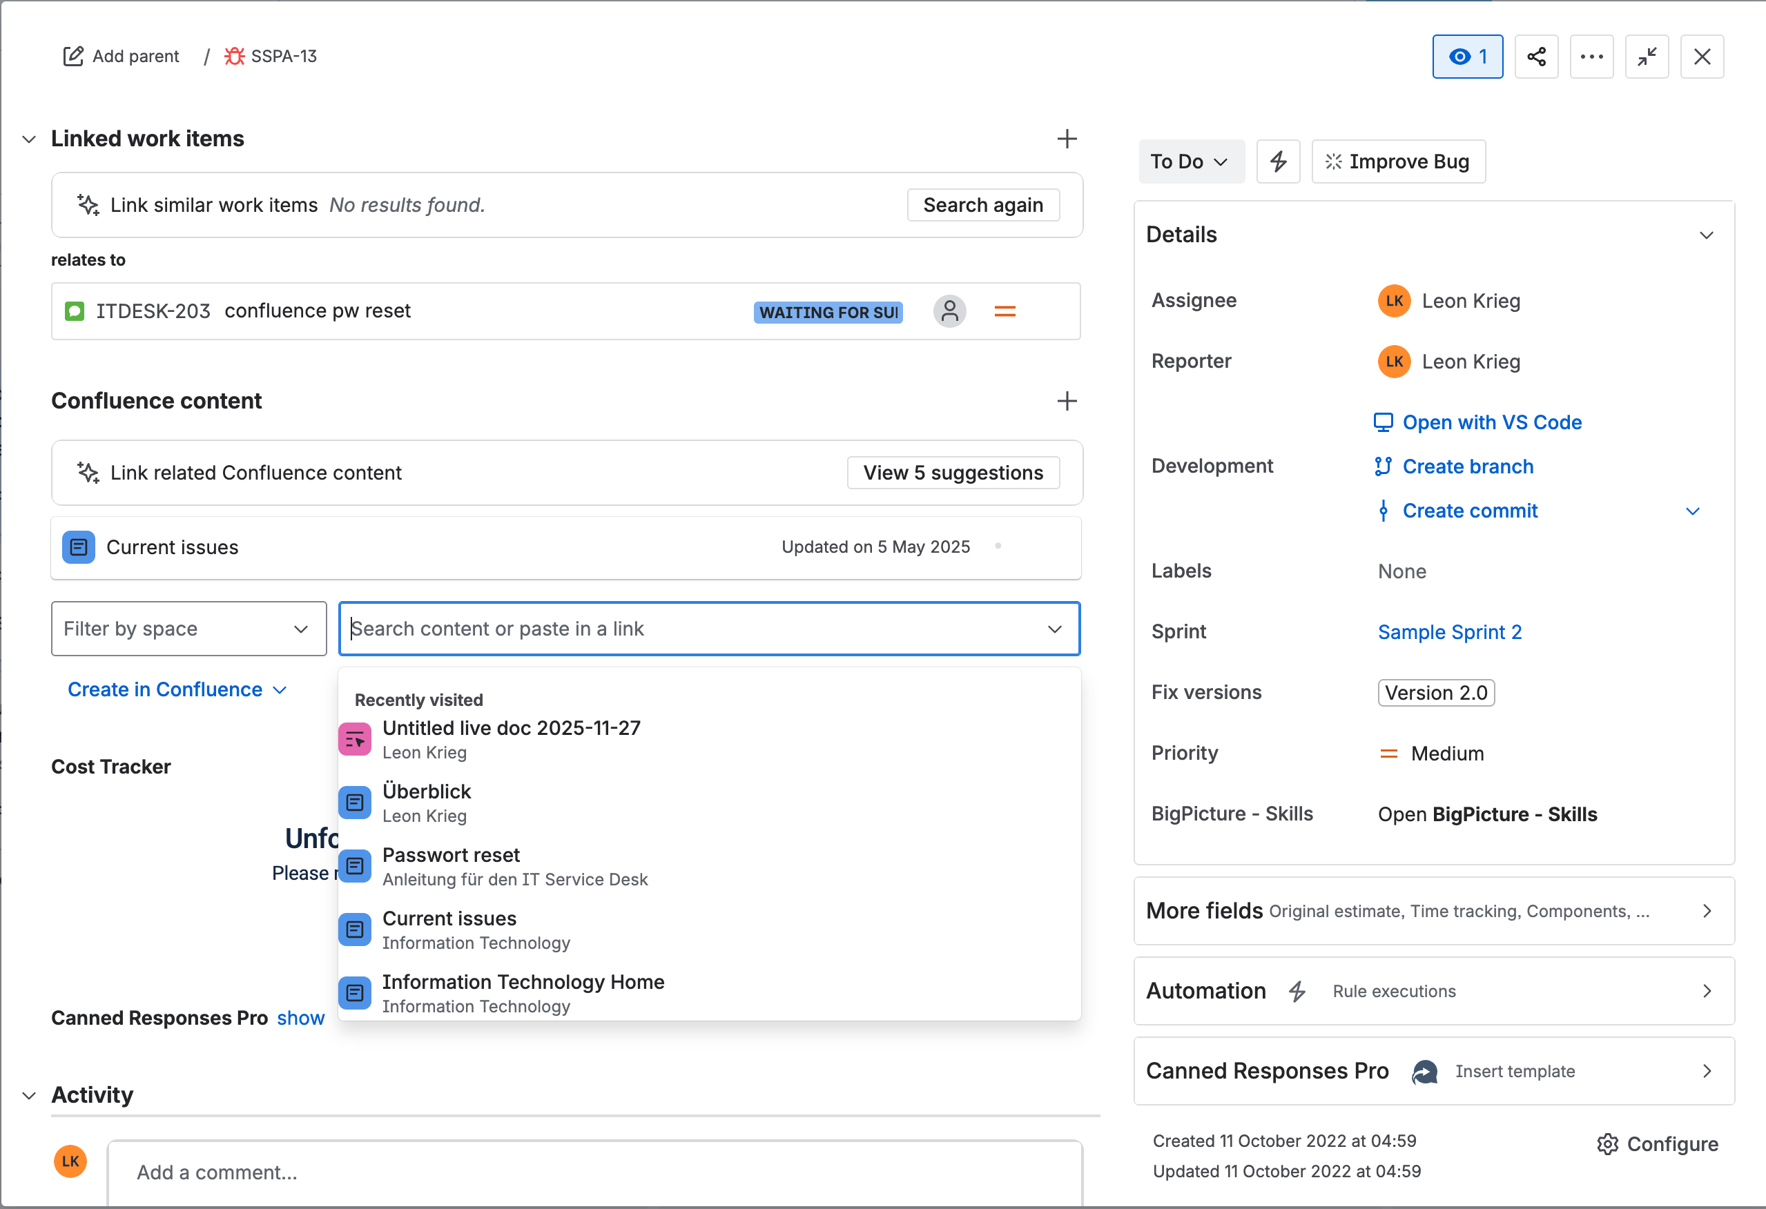Open the To Do status dropdown
The width and height of the screenshot is (1766, 1209).
pyautogui.click(x=1191, y=161)
